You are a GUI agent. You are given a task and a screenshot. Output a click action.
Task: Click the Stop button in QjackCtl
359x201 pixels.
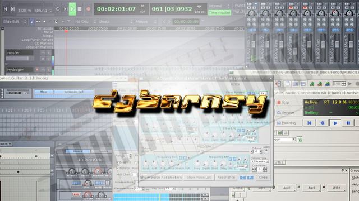288,103
